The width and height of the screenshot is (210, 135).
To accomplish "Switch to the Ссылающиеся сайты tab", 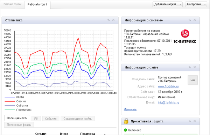I will point(78,119).
